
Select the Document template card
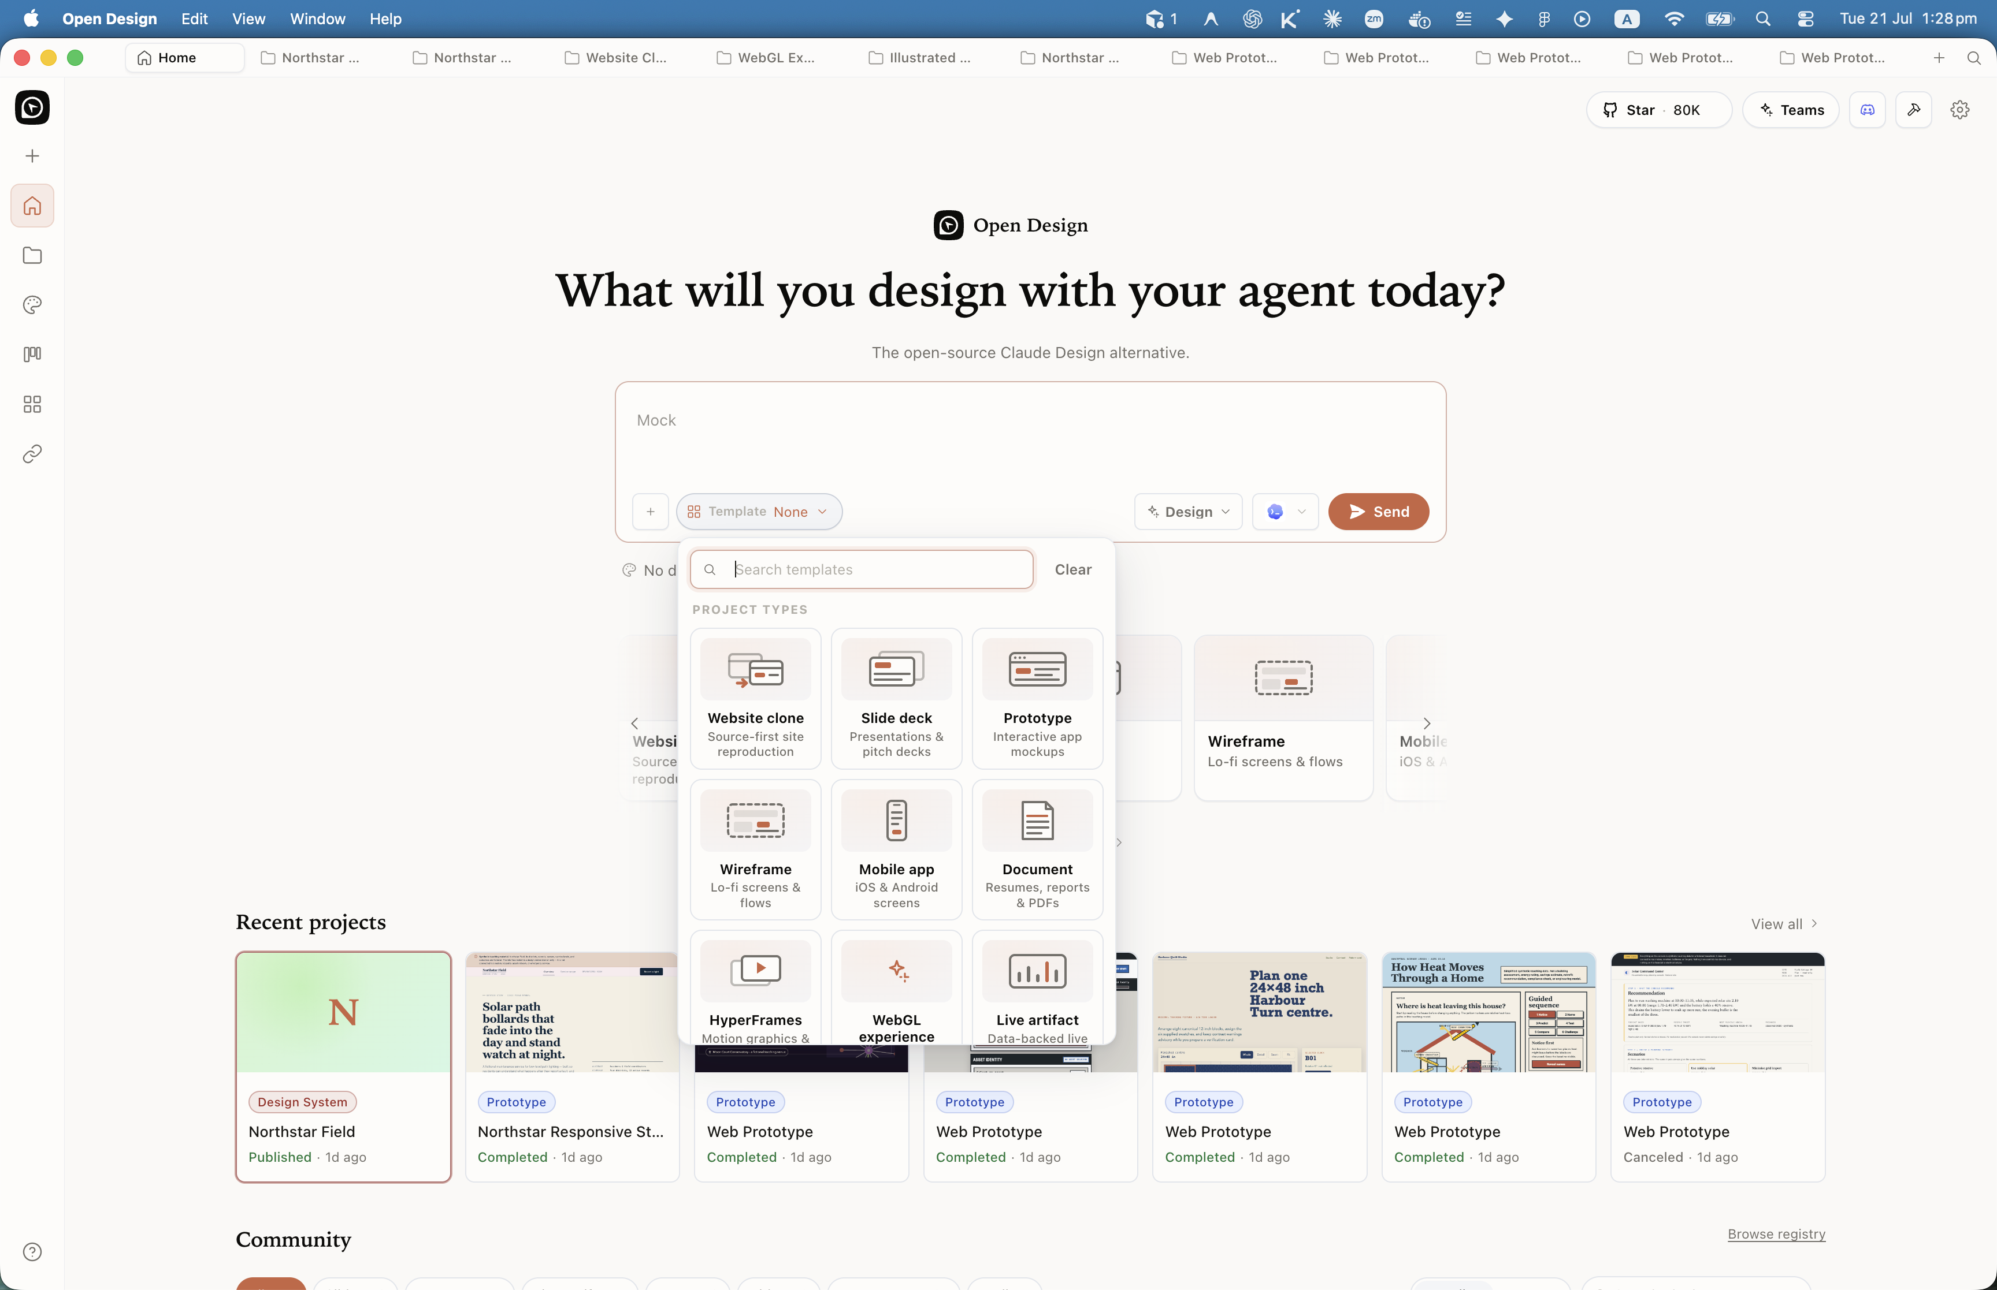[x=1037, y=849]
